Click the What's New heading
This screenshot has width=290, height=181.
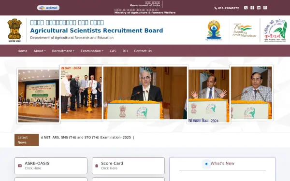coord(222,163)
